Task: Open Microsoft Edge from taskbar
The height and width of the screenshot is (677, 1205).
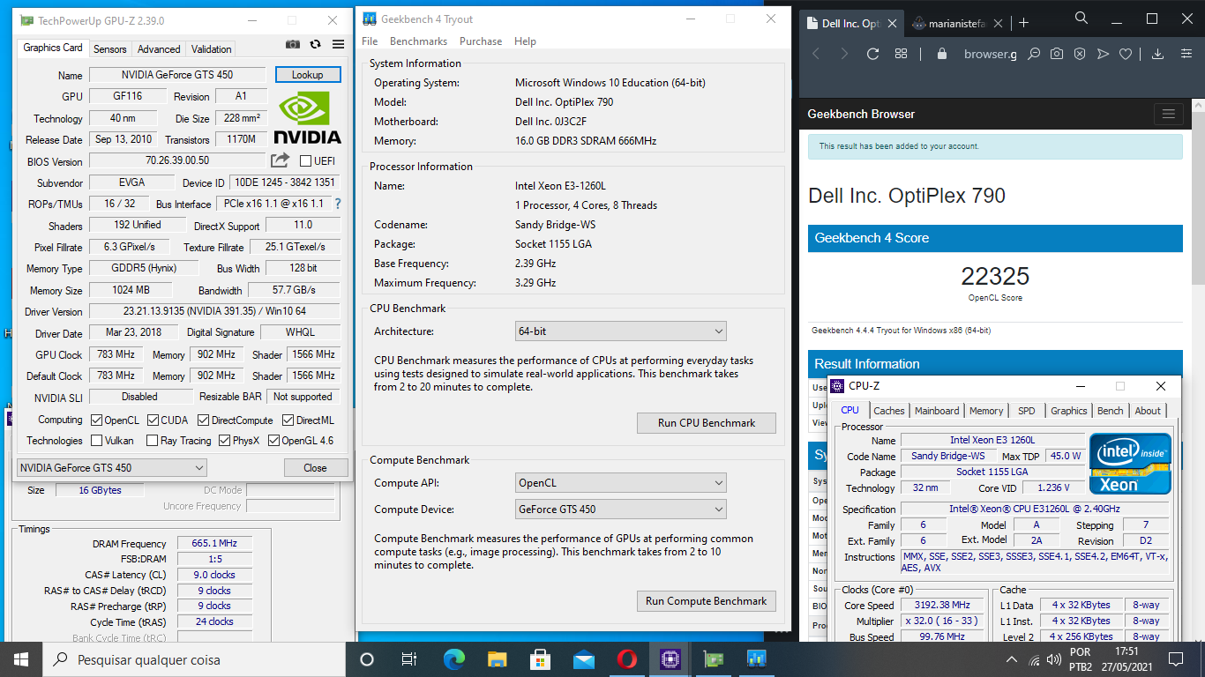Action: (x=453, y=659)
